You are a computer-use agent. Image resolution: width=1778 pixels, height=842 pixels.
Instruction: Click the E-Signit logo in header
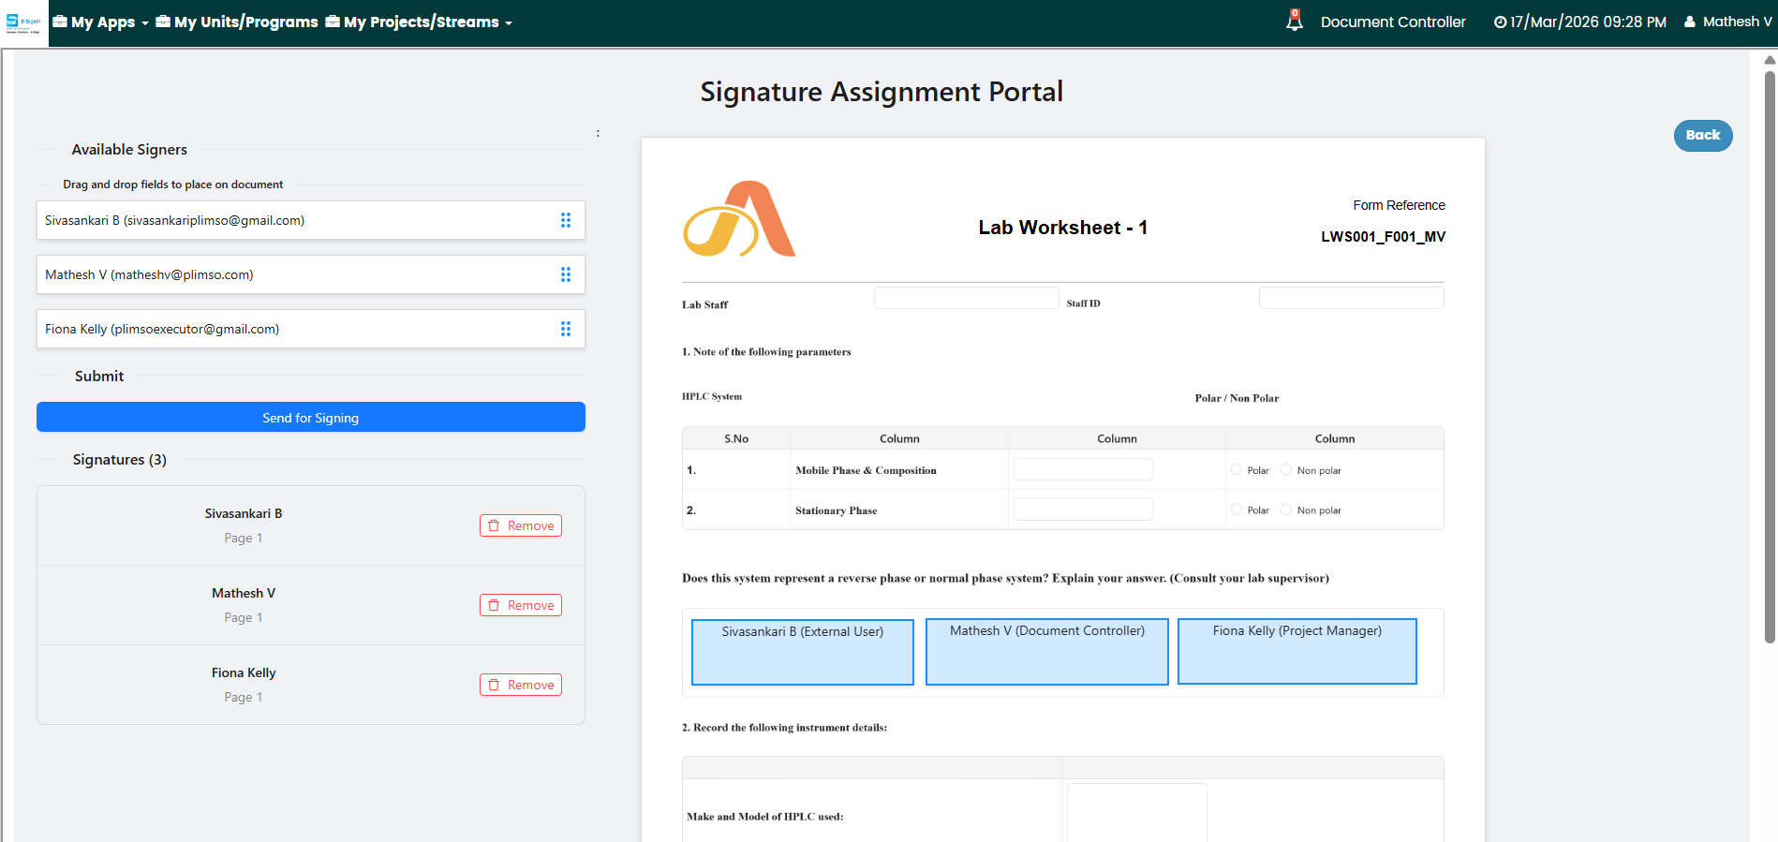click(x=23, y=22)
